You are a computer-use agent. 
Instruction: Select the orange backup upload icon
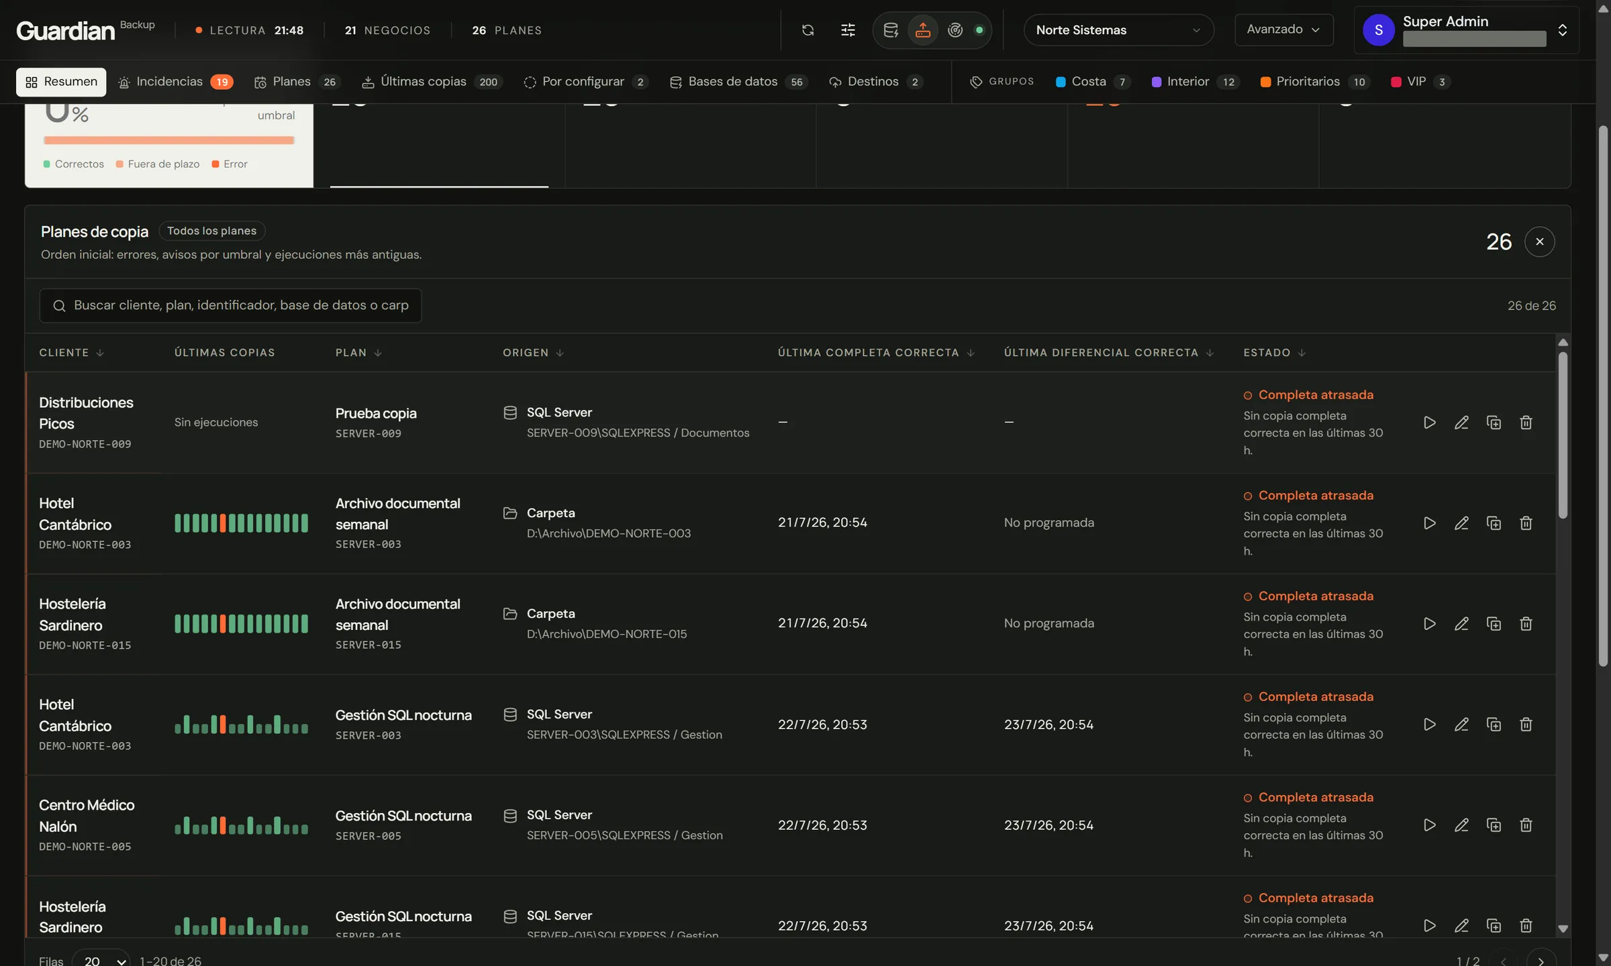[x=923, y=30]
